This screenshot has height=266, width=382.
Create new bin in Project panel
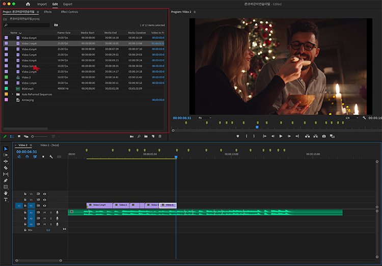point(146,136)
